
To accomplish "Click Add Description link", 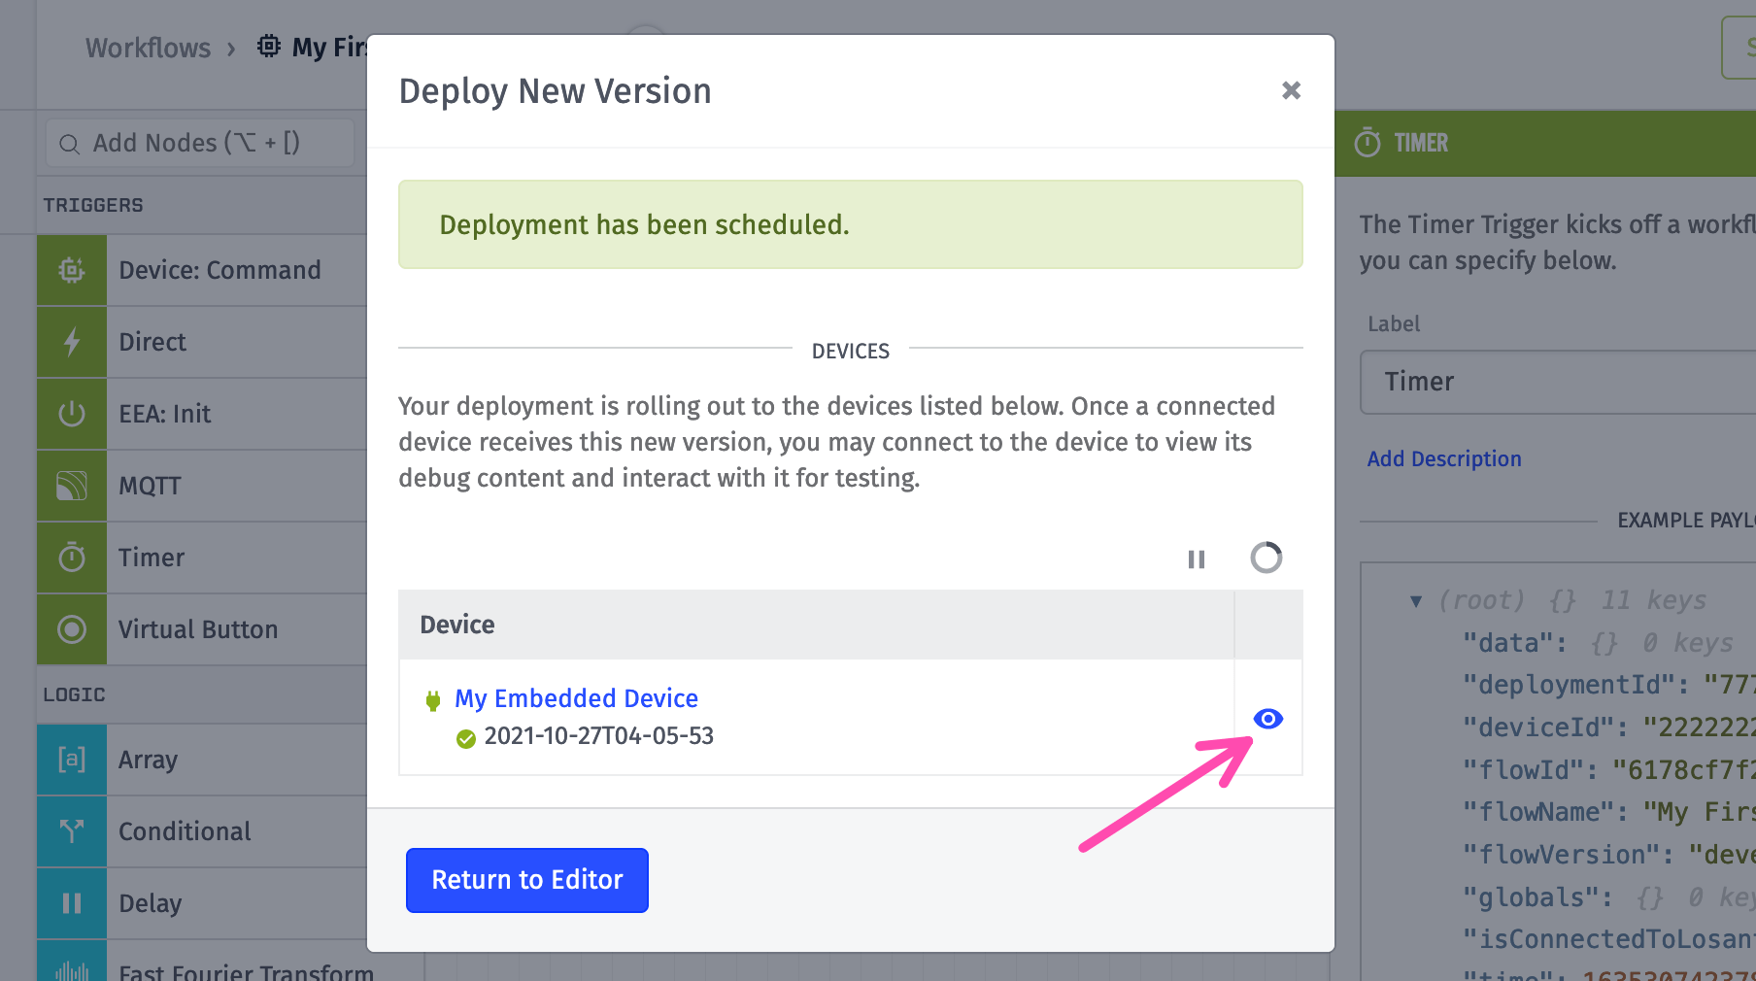I will pyautogui.click(x=1444, y=458).
